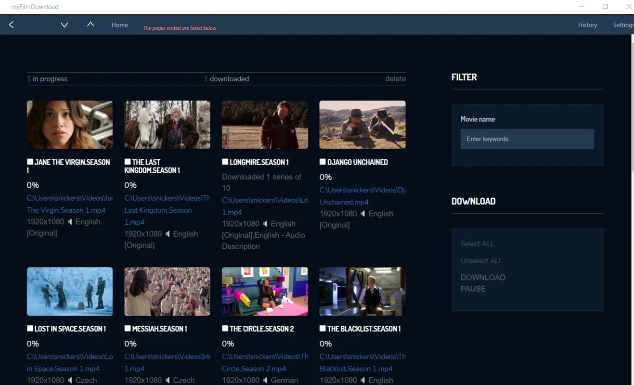Open the Home menu item

120,25
